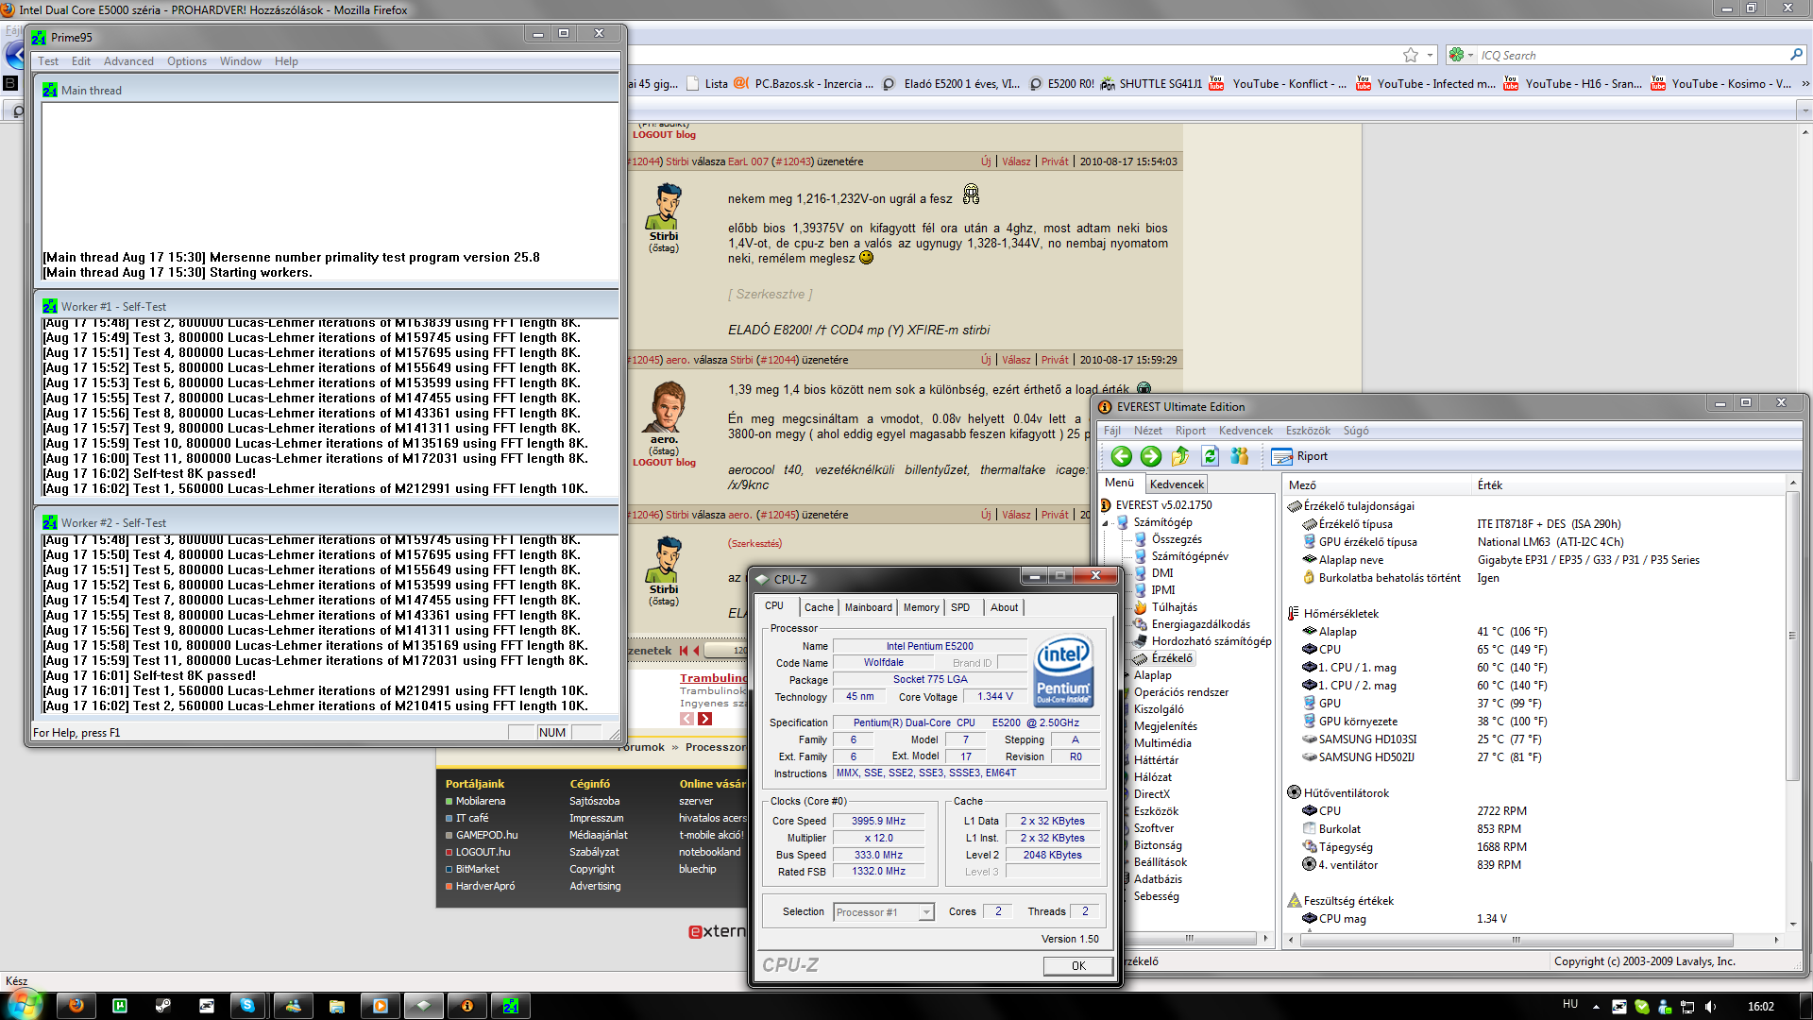Click Válasz link on post #12044

click(1016, 161)
